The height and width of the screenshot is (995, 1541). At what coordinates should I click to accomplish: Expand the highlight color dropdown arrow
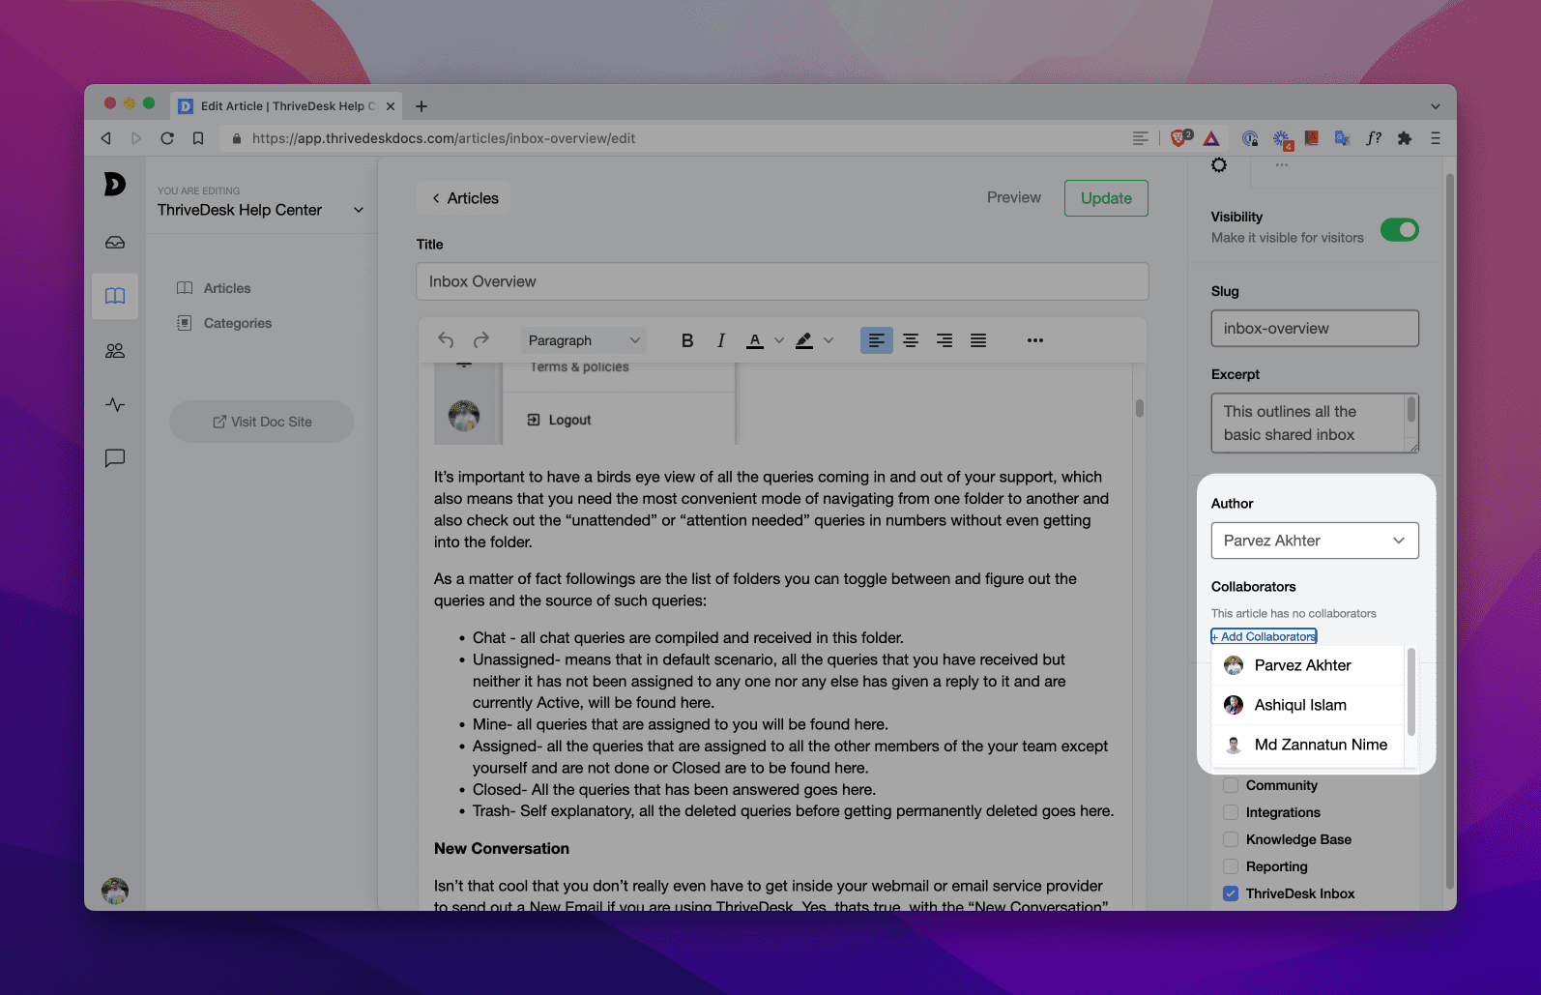829,340
